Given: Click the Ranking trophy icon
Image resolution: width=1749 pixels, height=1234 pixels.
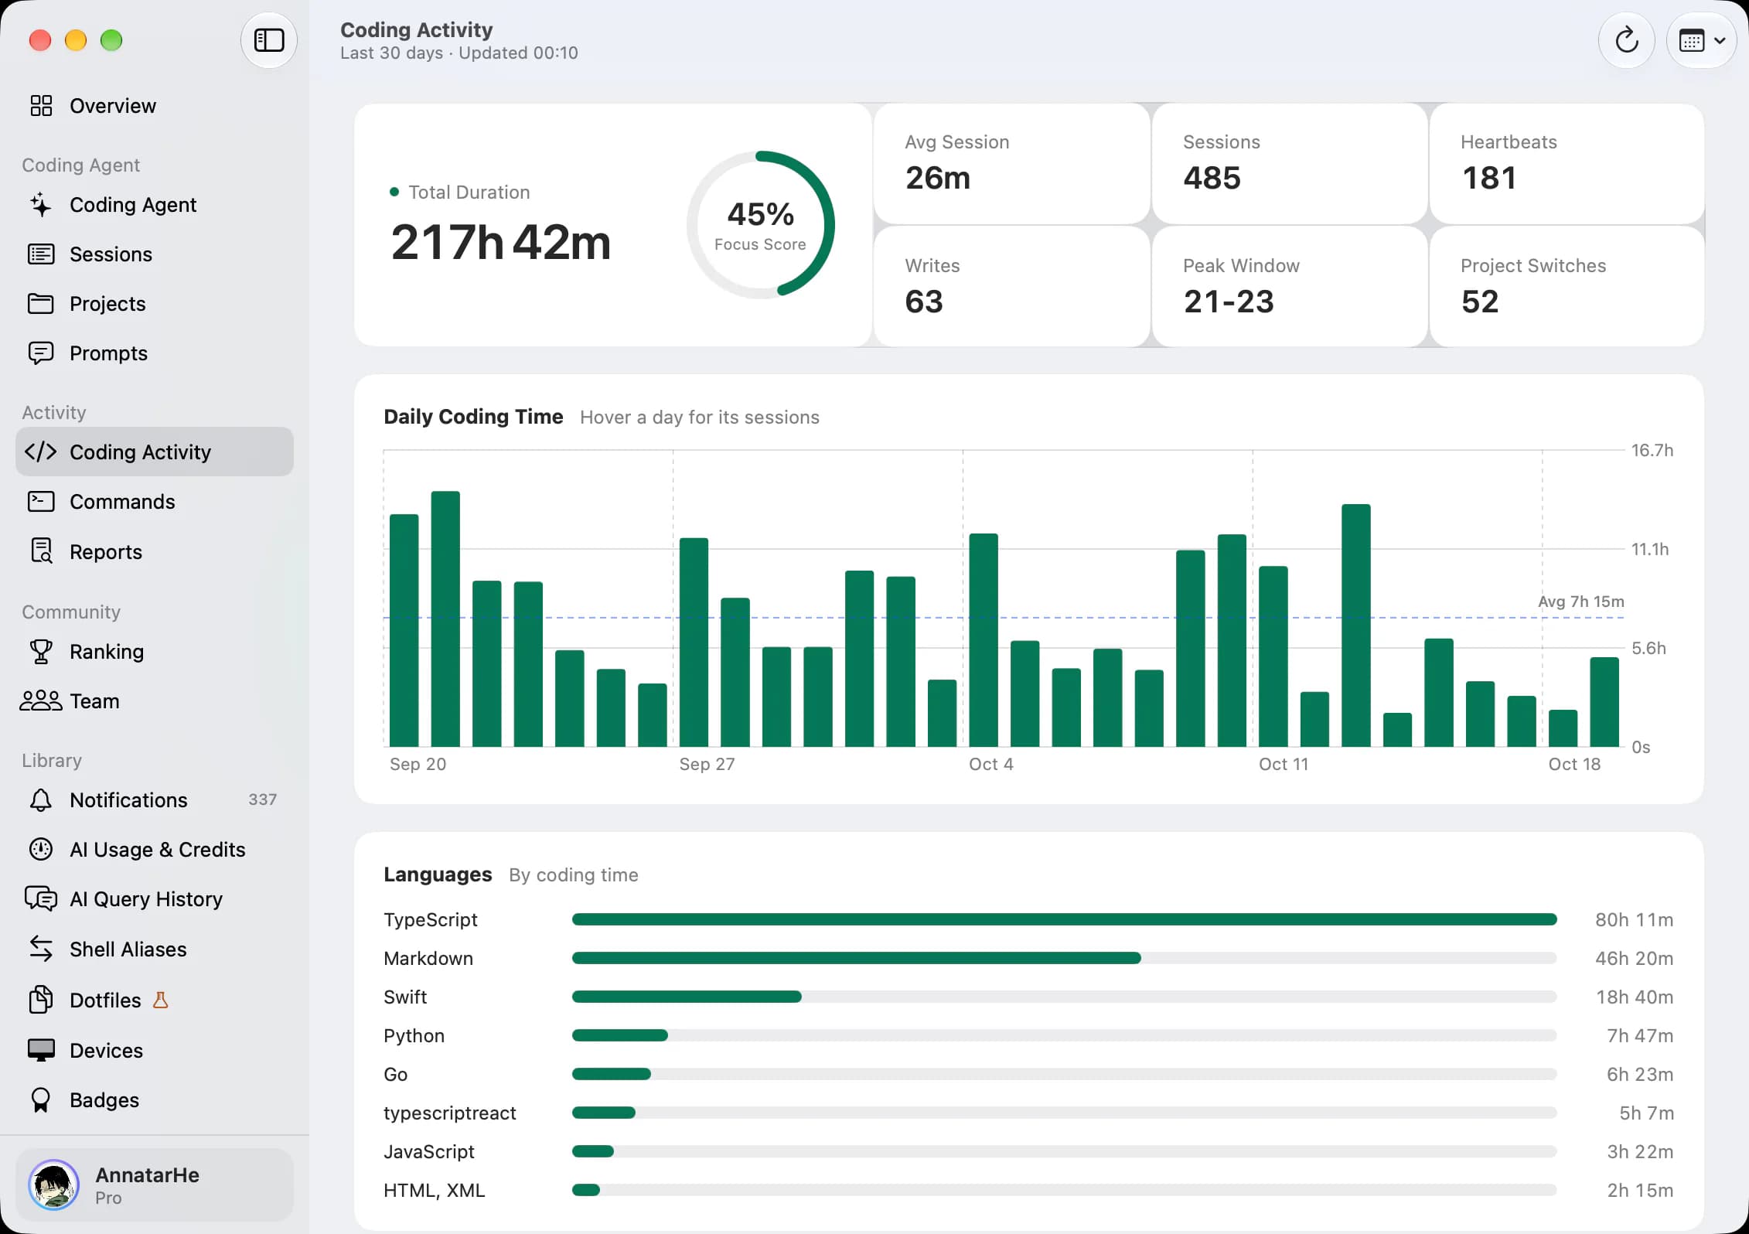Looking at the screenshot, I should pyautogui.click(x=41, y=651).
